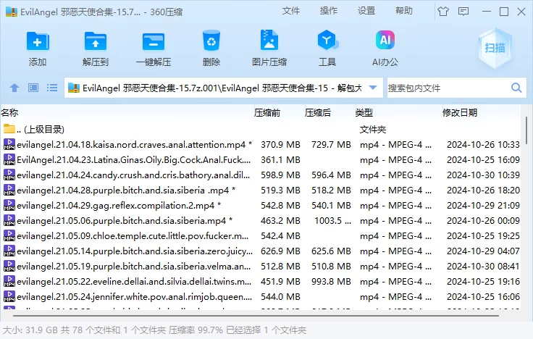
Task: Click the 1003.5 compressed size cell
Action: [332, 221]
